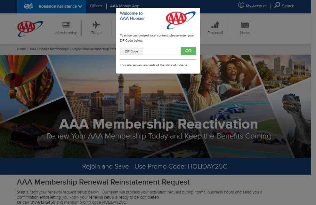Screen dimensions: 316x205
Task: Click the Financial bar chart icon
Action: 215,25
